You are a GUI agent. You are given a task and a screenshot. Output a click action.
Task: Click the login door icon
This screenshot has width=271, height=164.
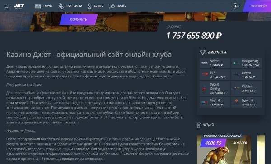click(236, 6)
